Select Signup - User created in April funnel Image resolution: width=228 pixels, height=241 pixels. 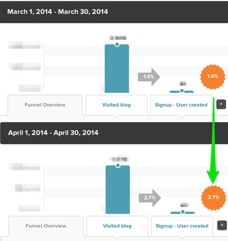point(182,226)
